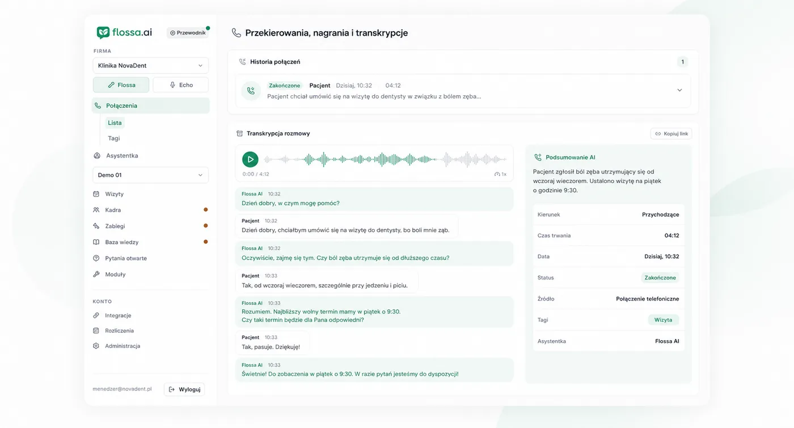Click the Rozliczenia sidebar icon
Viewport: 794px width, 428px height.
[x=96, y=330]
